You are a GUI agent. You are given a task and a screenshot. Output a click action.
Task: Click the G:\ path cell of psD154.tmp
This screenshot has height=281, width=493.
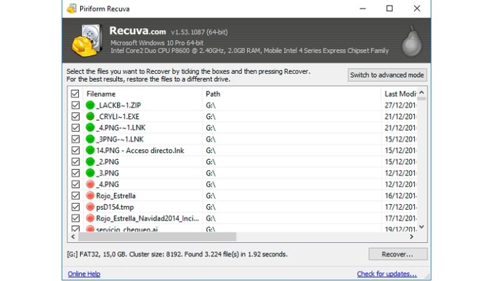211,207
